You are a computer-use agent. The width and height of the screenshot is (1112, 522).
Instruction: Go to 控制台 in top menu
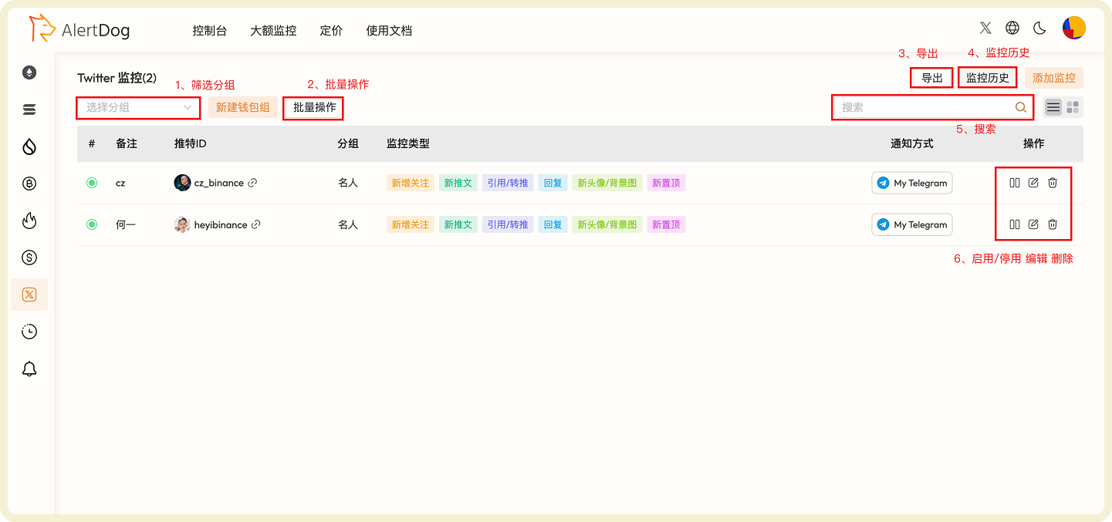click(x=210, y=31)
